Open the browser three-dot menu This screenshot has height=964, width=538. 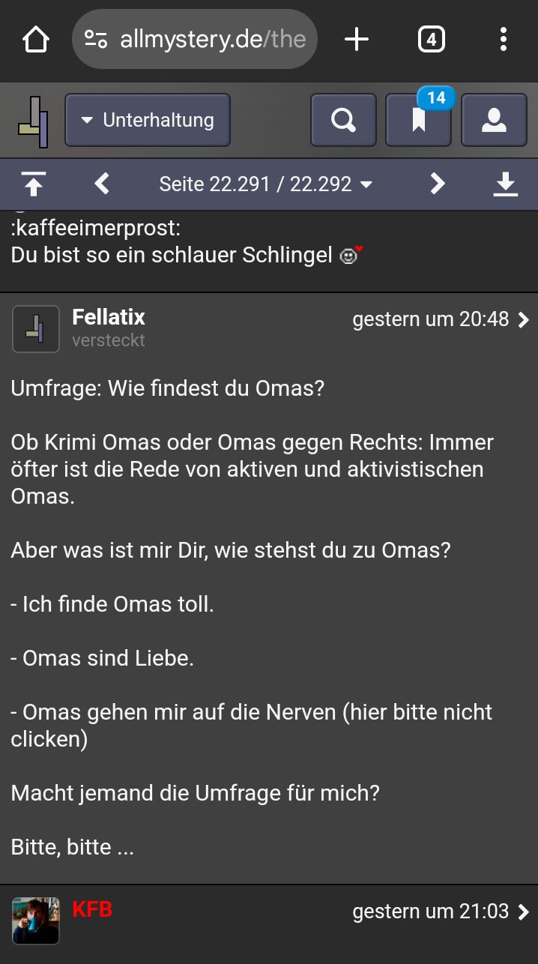pos(503,40)
